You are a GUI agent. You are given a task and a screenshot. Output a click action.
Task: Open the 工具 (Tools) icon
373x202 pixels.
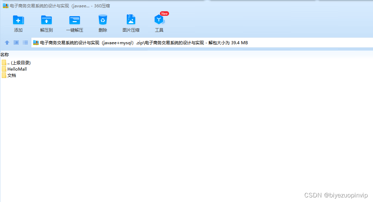[x=159, y=19]
